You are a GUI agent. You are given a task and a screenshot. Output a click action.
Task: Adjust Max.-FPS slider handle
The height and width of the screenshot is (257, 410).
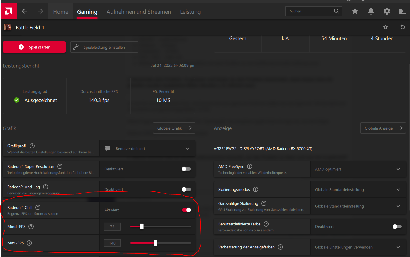tap(155, 243)
